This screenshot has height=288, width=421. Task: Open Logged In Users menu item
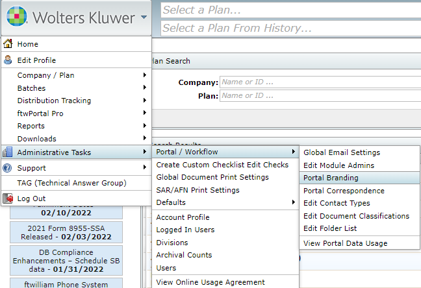225,230
